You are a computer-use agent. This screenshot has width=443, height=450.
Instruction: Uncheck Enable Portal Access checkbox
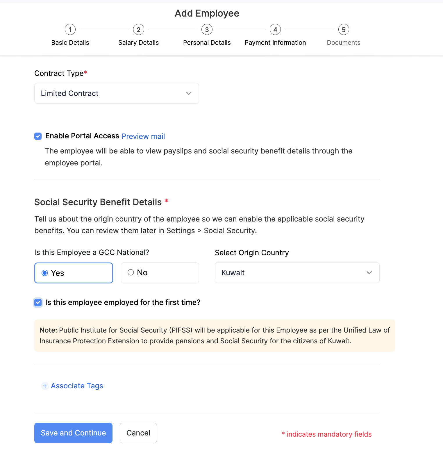tap(38, 136)
